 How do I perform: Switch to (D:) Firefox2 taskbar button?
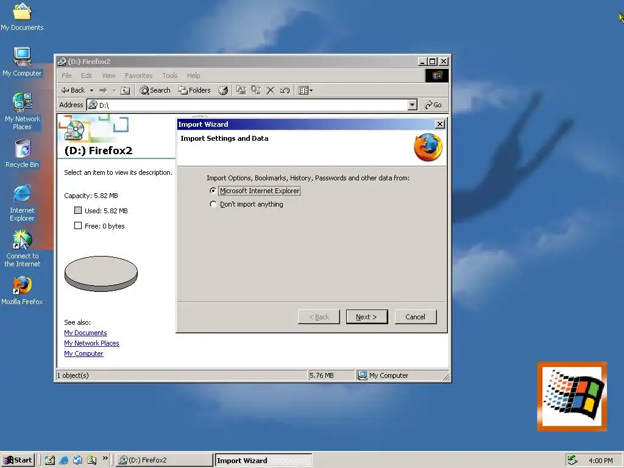[165, 460]
